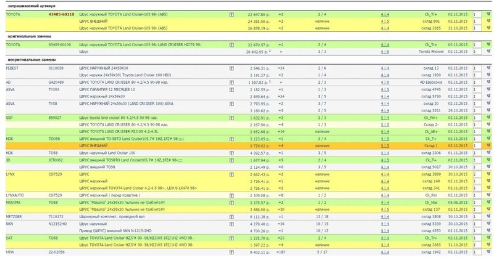Select article number N12152HO
Screen dimensions: 494x260
point(57,224)
